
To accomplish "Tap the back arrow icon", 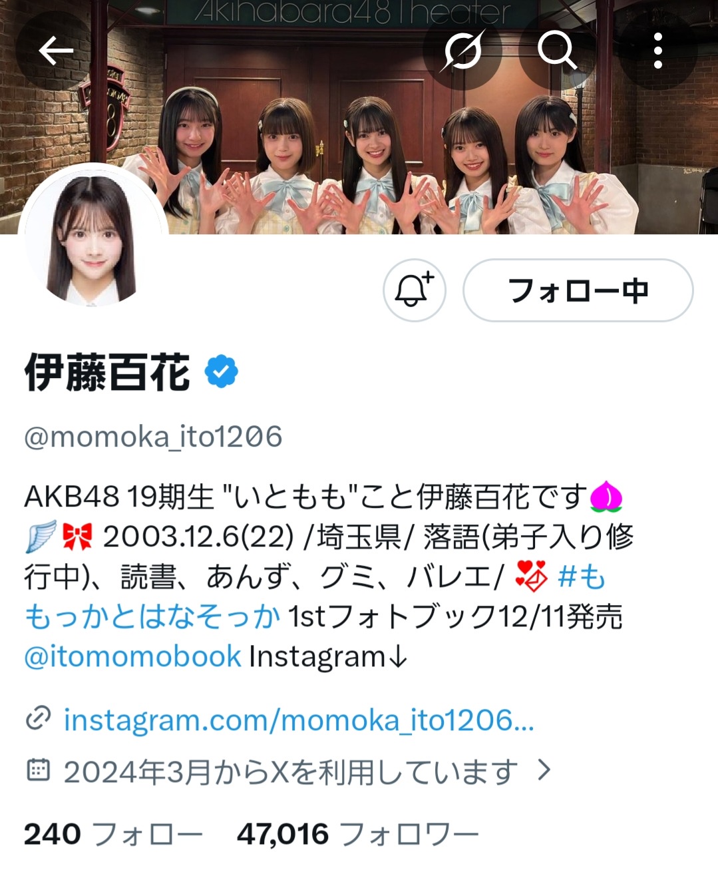I will [x=55, y=51].
